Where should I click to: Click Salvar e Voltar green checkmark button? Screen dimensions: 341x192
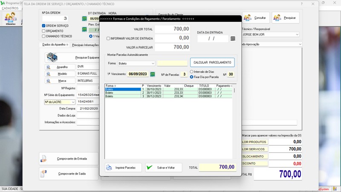pos(164,168)
